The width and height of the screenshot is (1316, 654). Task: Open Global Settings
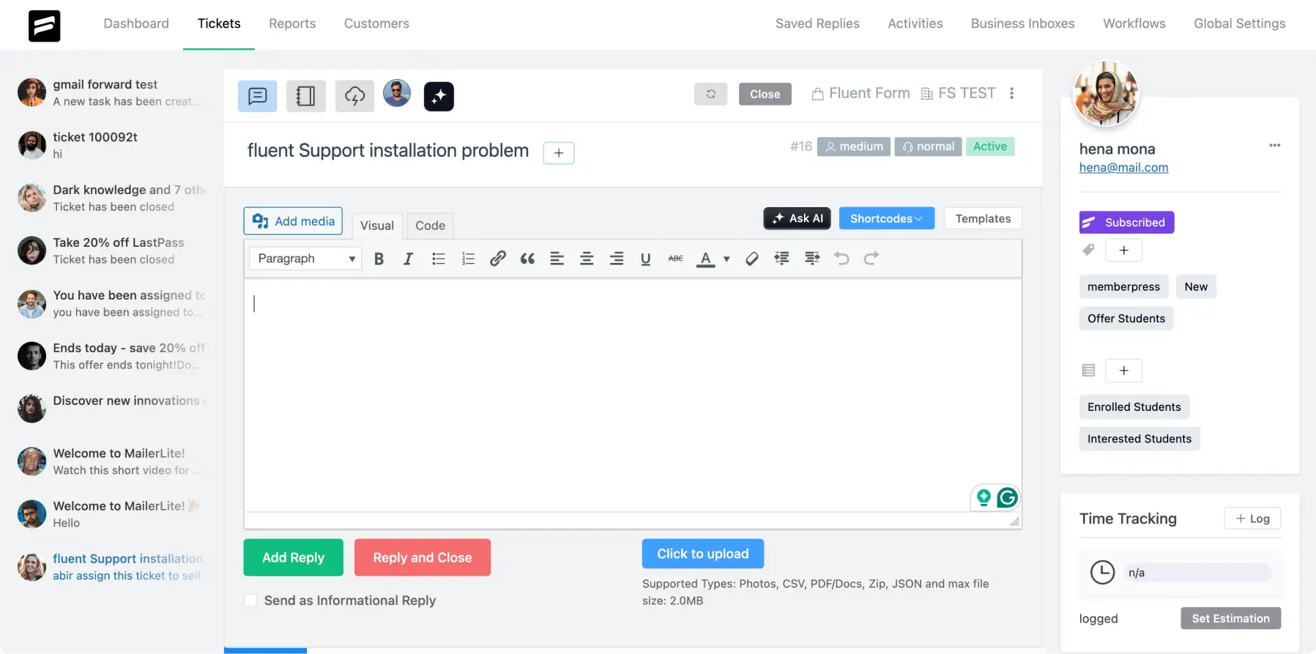pos(1240,23)
